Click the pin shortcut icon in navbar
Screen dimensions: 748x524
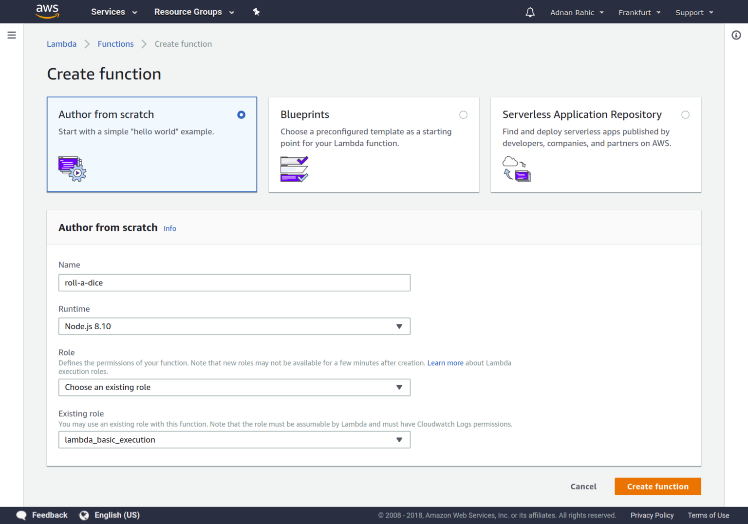pos(256,12)
